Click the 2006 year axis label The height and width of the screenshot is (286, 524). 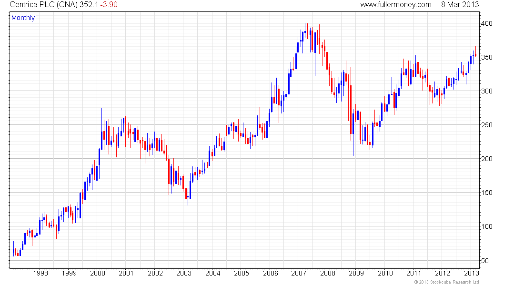[271, 273]
